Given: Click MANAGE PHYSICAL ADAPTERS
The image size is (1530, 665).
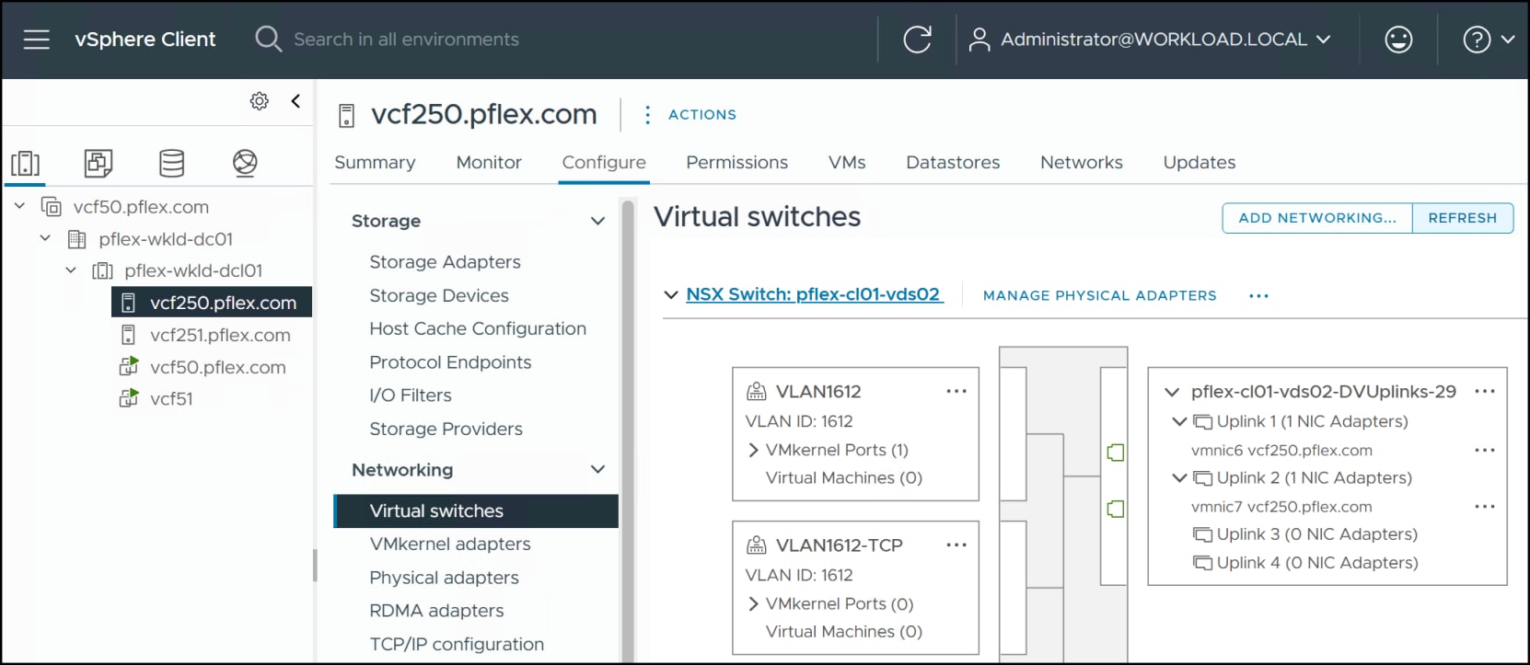Looking at the screenshot, I should point(1099,295).
